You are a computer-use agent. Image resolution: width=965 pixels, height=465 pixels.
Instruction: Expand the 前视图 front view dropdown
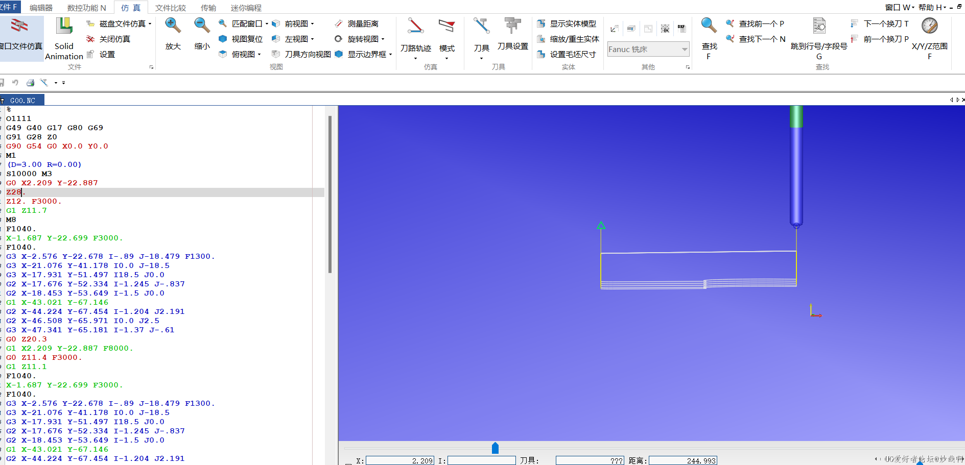click(312, 24)
